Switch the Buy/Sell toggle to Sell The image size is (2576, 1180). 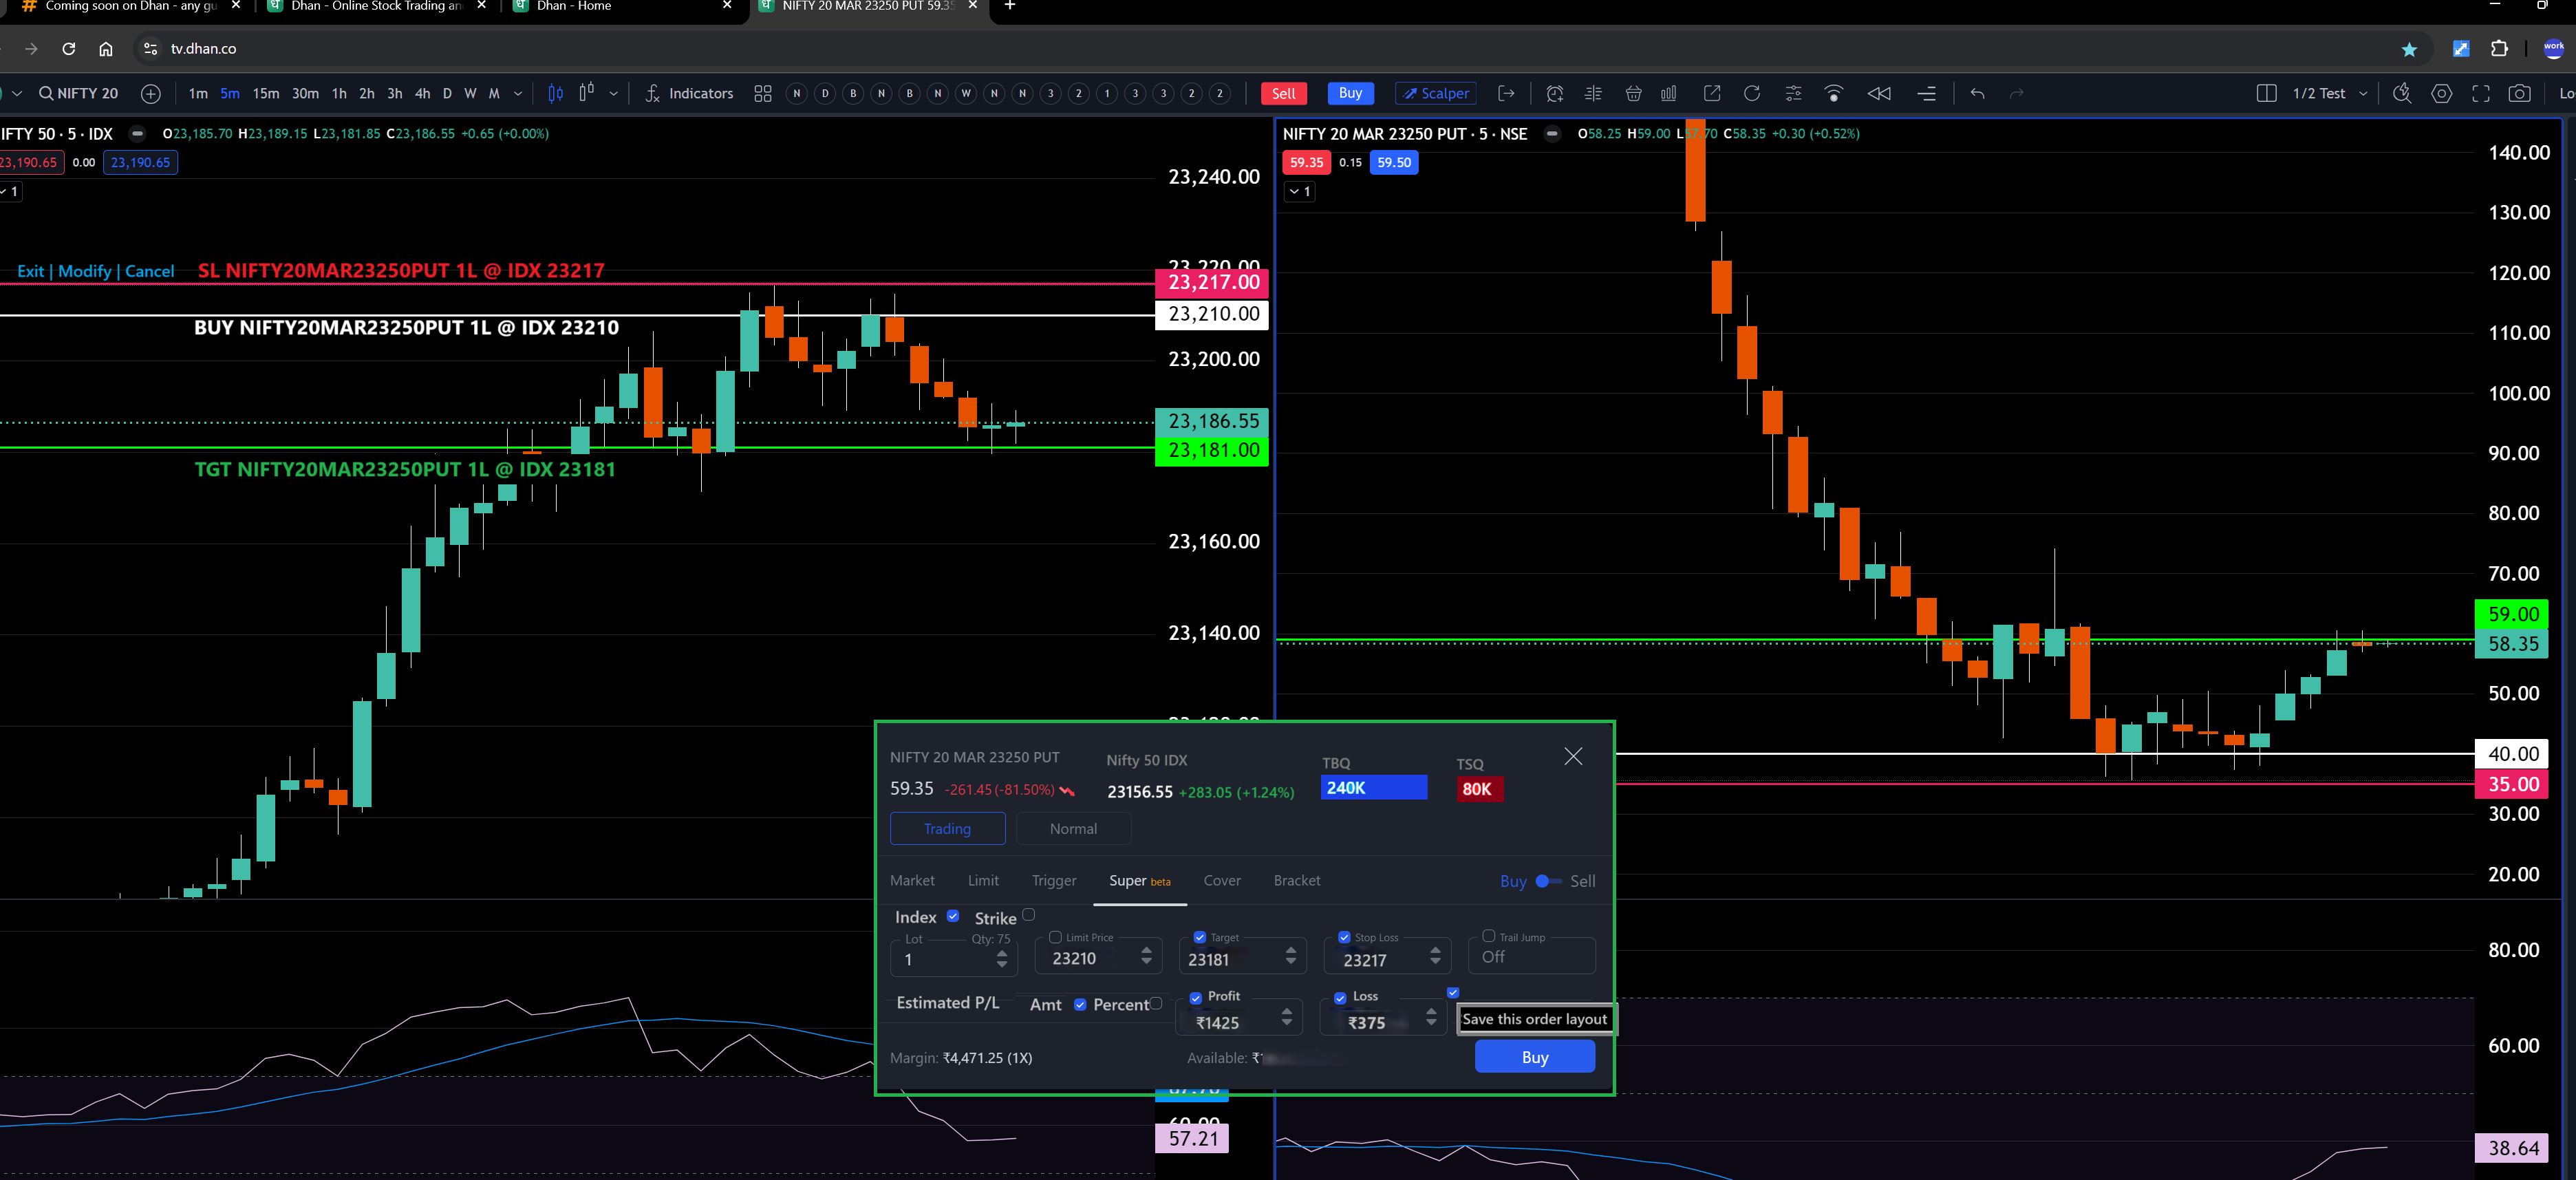click(1548, 881)
